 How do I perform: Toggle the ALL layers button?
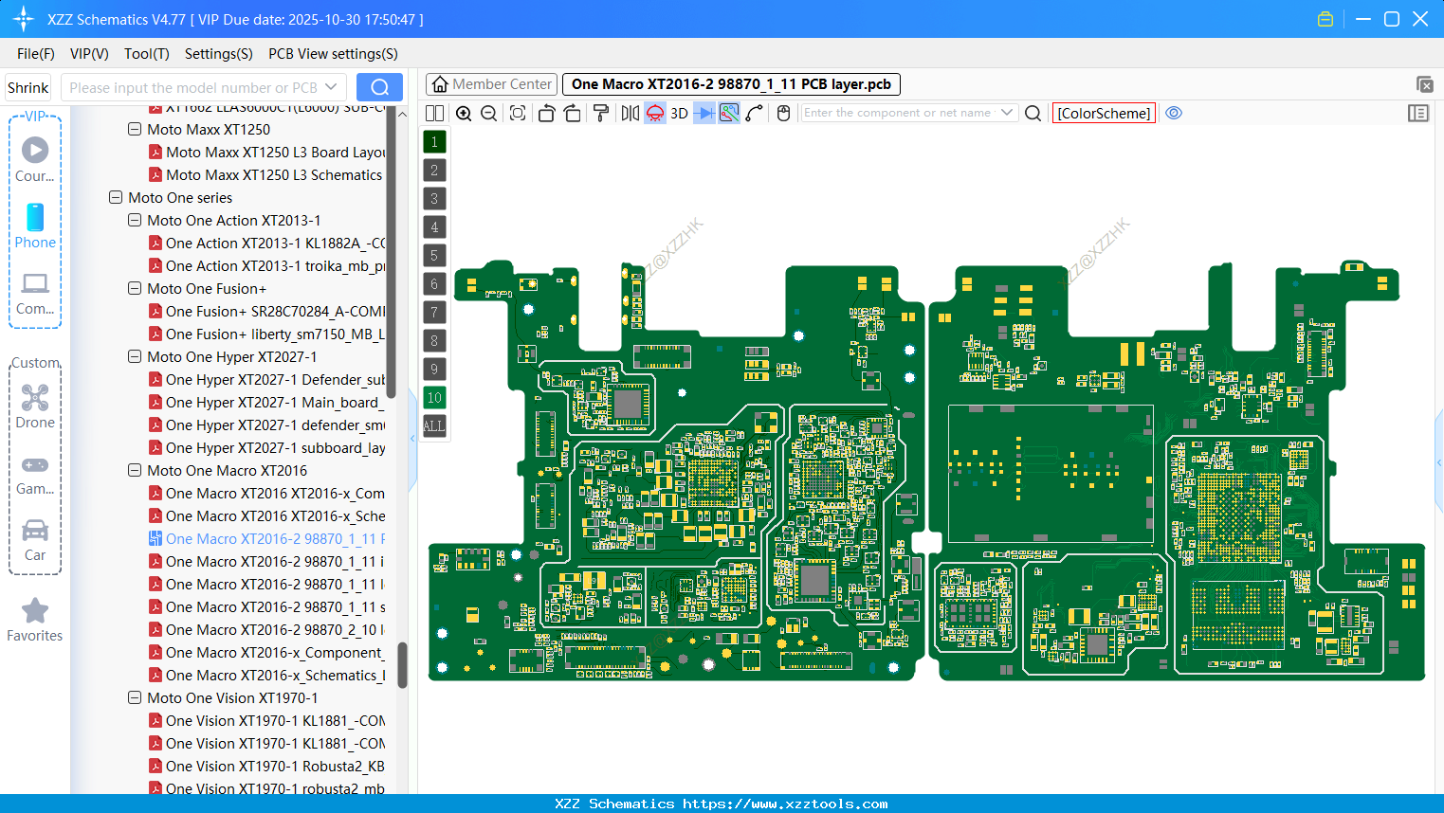[x=434, y=426]
